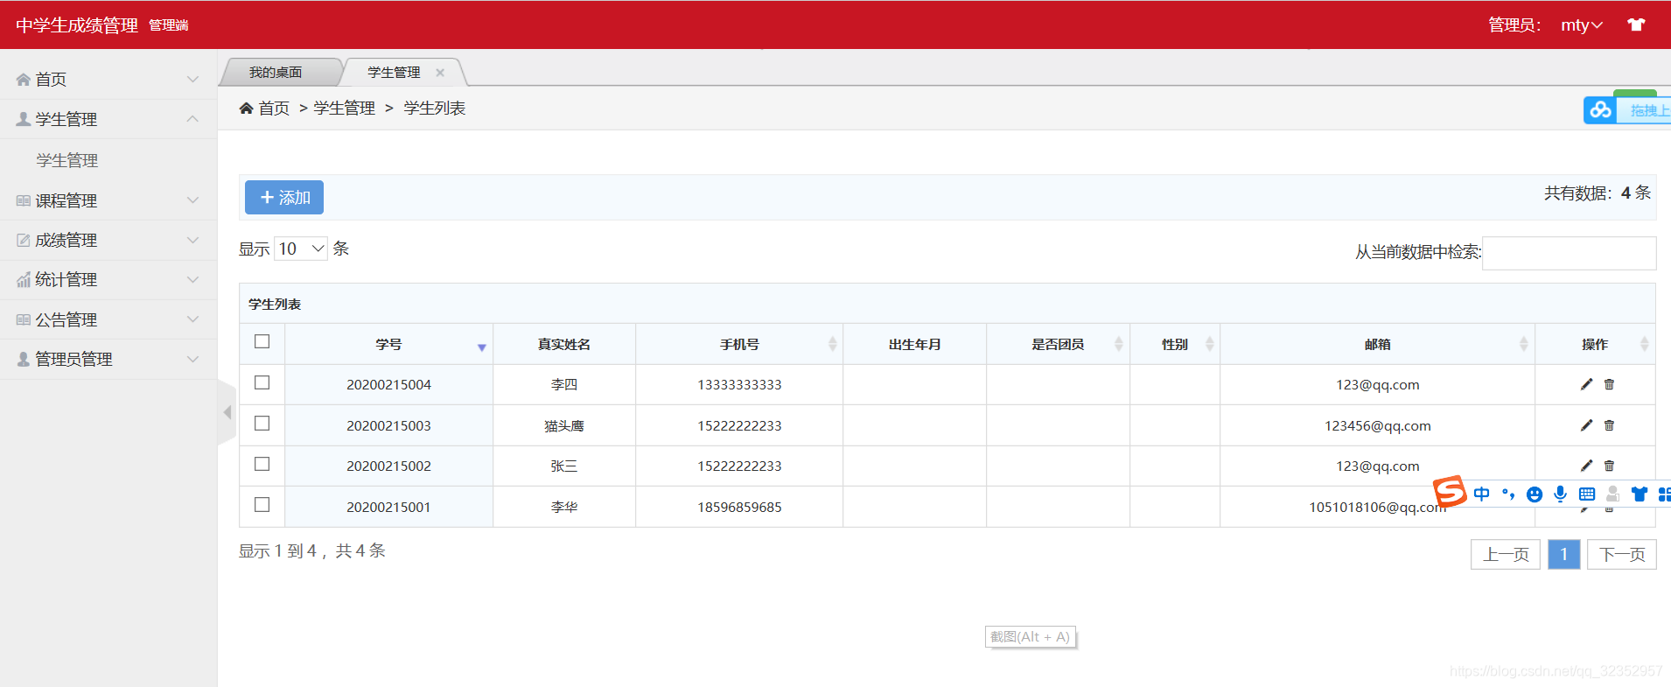Click the sidebar collapse arrow handle

(227, 411)
